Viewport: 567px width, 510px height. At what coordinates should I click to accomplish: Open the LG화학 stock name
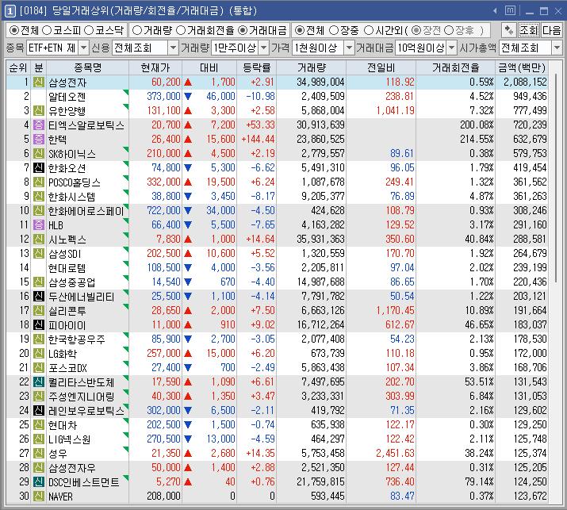click(63, 354)
